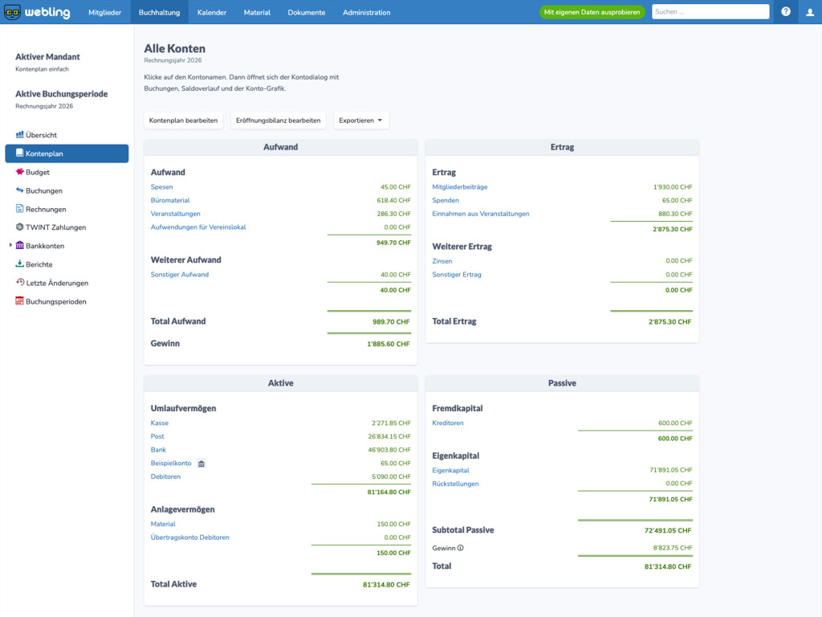
Task: Open the Büromaterial account link
Action: coord(170,200)
